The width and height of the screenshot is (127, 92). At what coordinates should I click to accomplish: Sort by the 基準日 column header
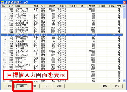61,6
